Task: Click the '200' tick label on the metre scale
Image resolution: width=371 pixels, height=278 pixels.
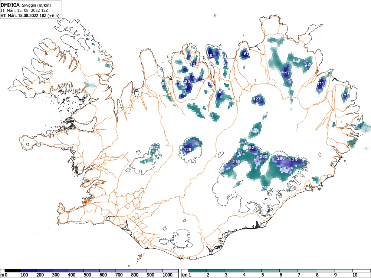Action: [40, 275]
